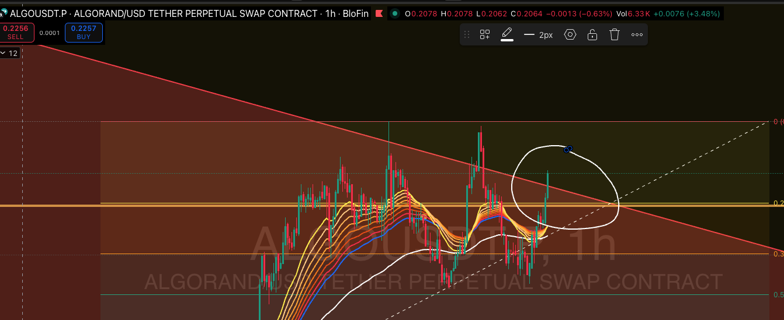Open drawing templates in the floating toolbar
784x320 pixels.
point(484,35)
